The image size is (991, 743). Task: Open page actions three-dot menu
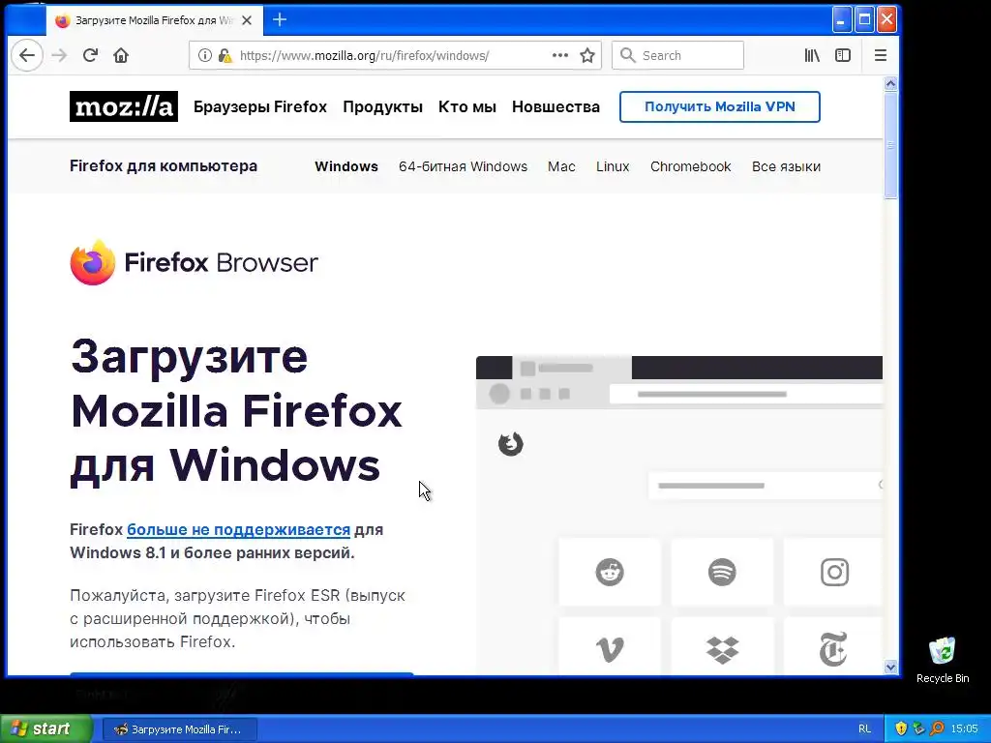pos(560,55)
